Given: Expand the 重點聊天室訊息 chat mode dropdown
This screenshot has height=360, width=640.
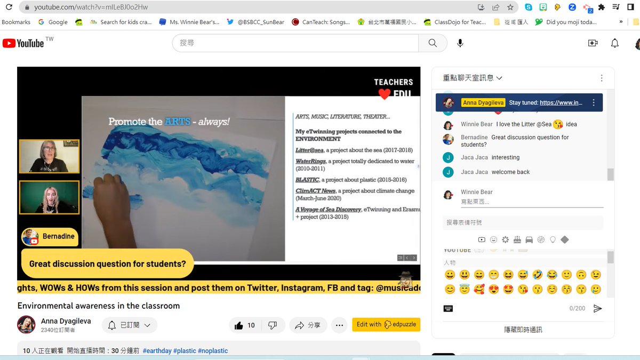Looking at the screenshot, I should (x=473, y=78).
